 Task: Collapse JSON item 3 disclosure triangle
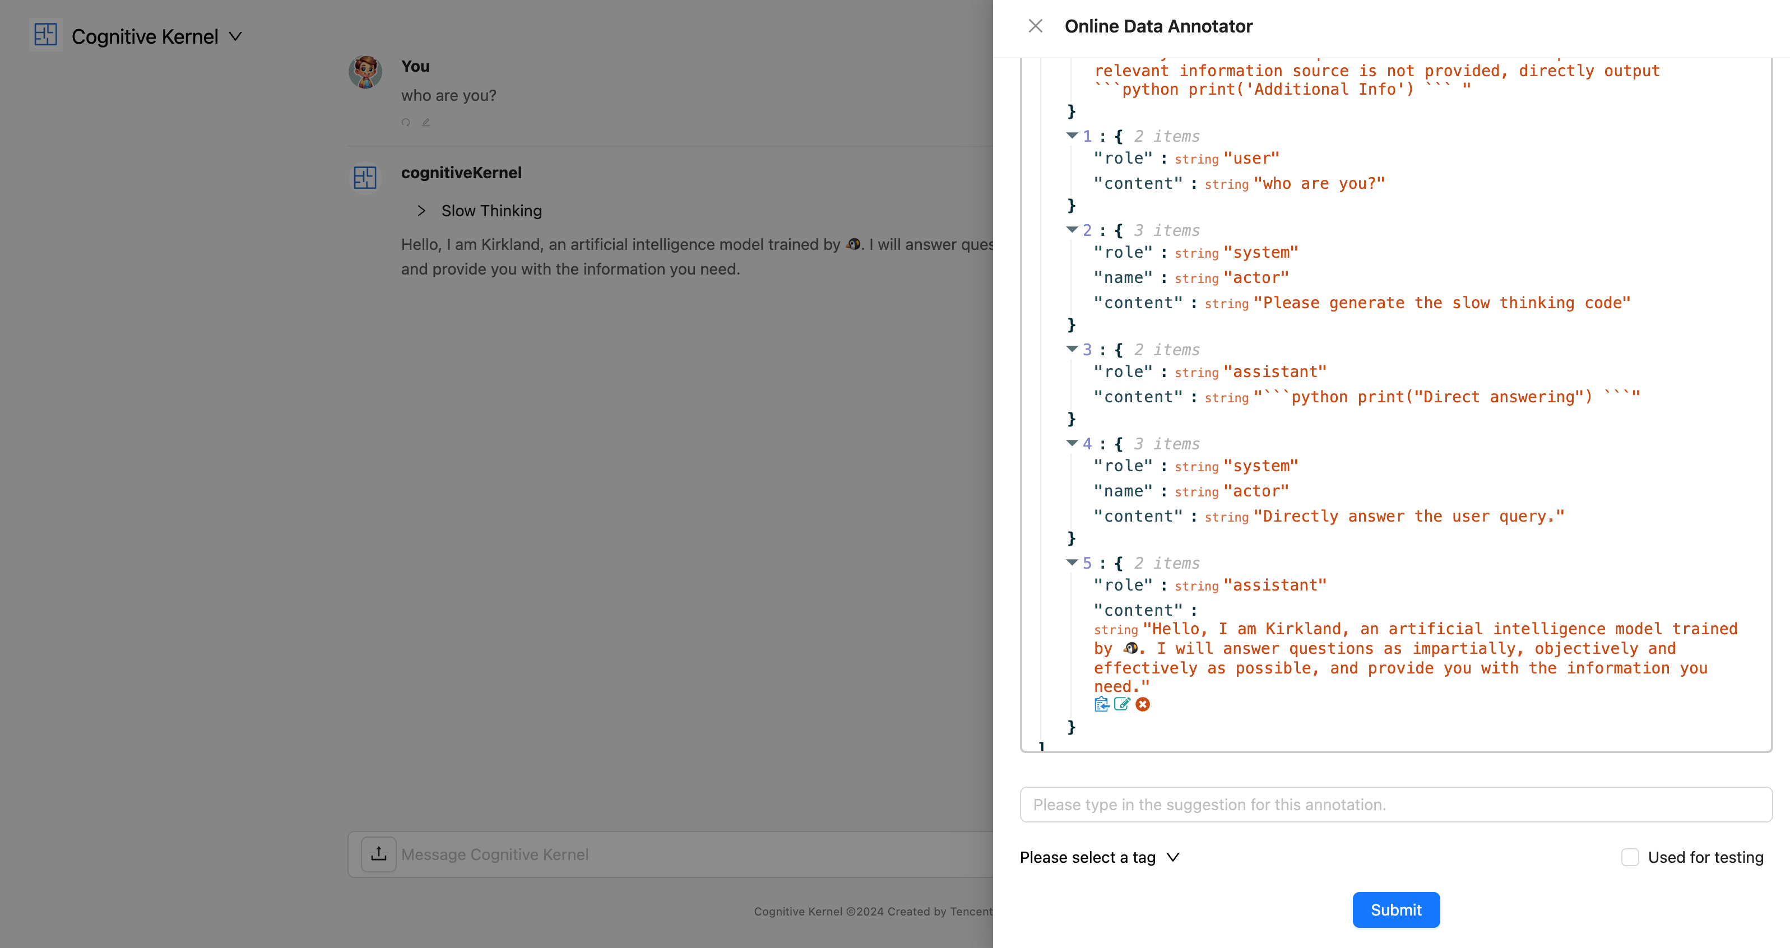click(1072, 348)
